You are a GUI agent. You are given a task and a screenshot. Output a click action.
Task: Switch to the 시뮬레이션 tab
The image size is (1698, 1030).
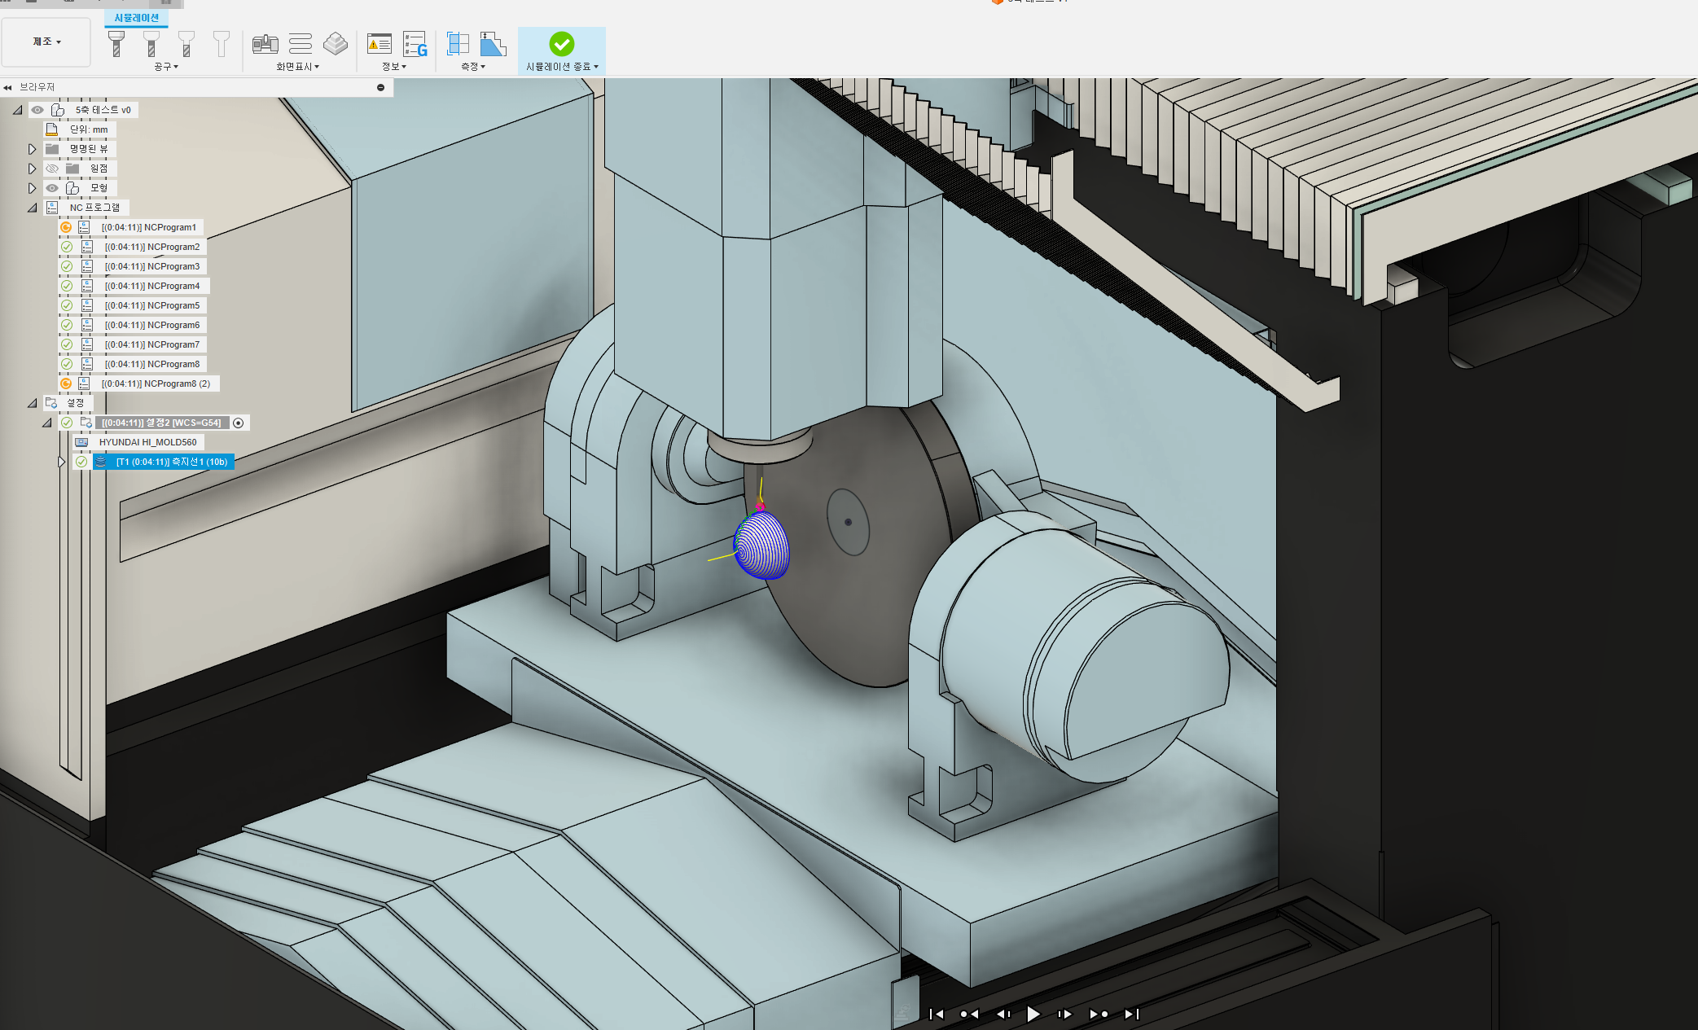click(x=136, y=16)
